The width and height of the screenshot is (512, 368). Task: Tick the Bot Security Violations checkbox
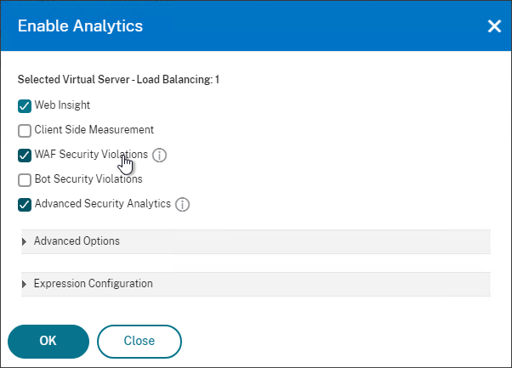25,180
